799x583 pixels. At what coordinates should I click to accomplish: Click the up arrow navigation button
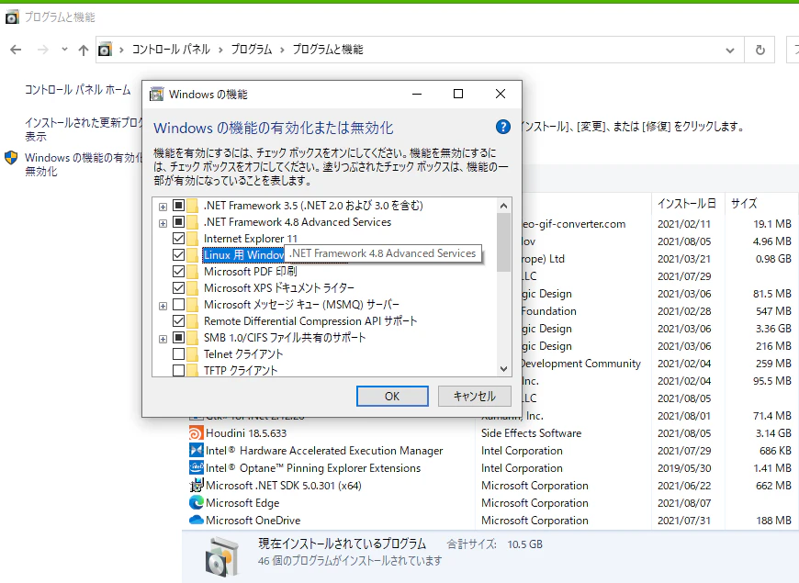click(x=84, y=50)
